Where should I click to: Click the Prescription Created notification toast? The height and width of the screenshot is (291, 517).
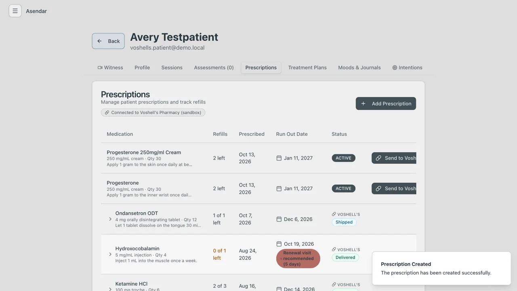(x=441, y=268)
